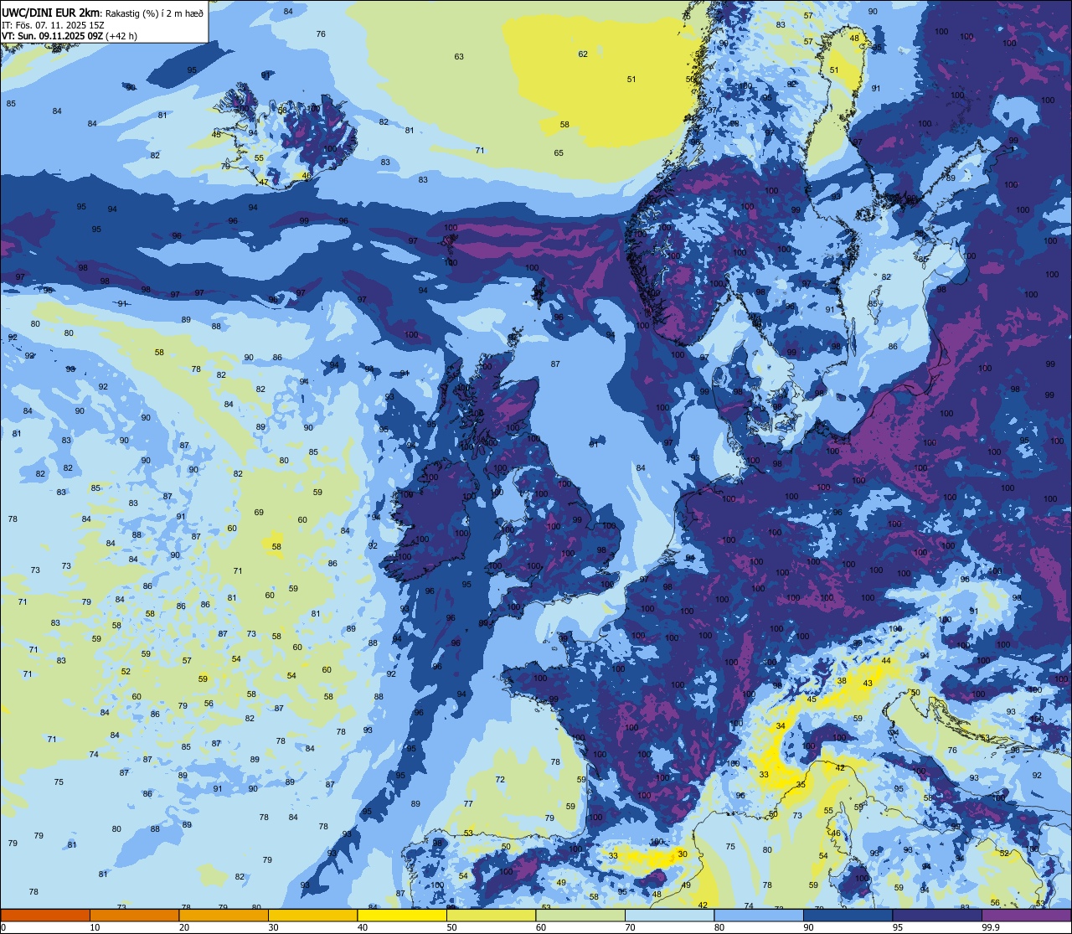
Task: Click the amber 20–30 legend swatch
Action: 224,915
